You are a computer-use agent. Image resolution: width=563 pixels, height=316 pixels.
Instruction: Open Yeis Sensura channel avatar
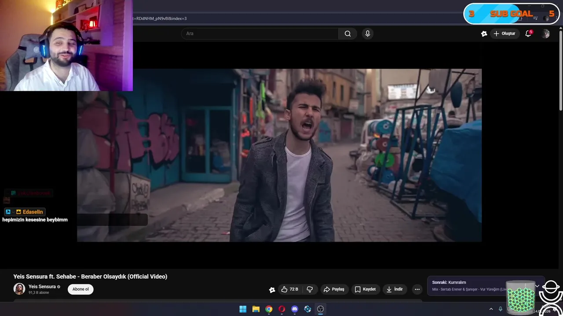click(19, 289)
